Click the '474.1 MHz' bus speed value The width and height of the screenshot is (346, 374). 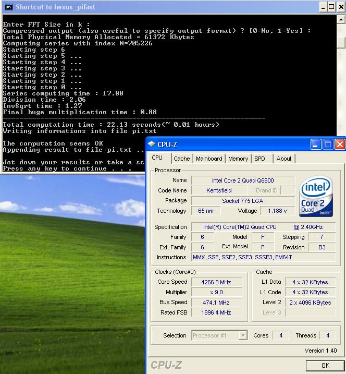click(216, 303)
